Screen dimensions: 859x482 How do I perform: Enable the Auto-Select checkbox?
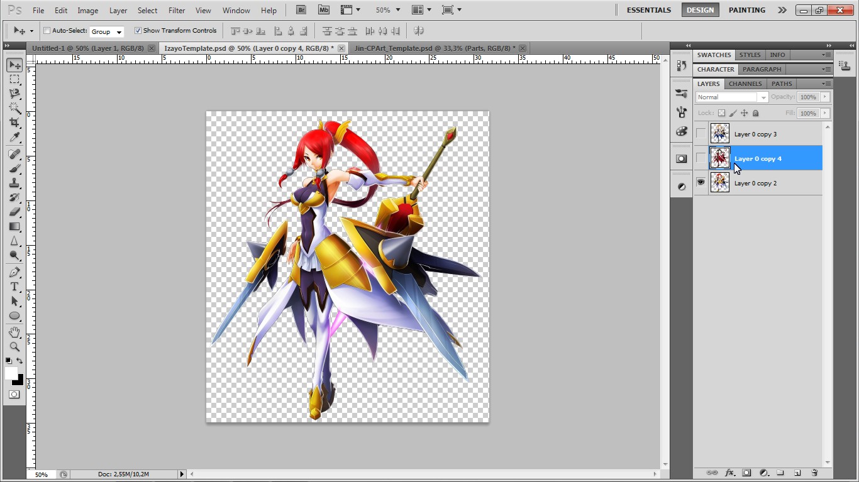pyautogui.click(x=47, y=31)
